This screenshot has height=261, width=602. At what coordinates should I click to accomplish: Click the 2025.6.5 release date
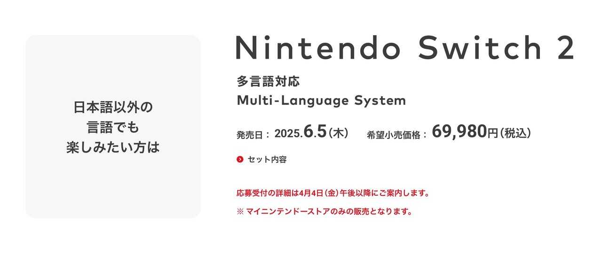300,133
